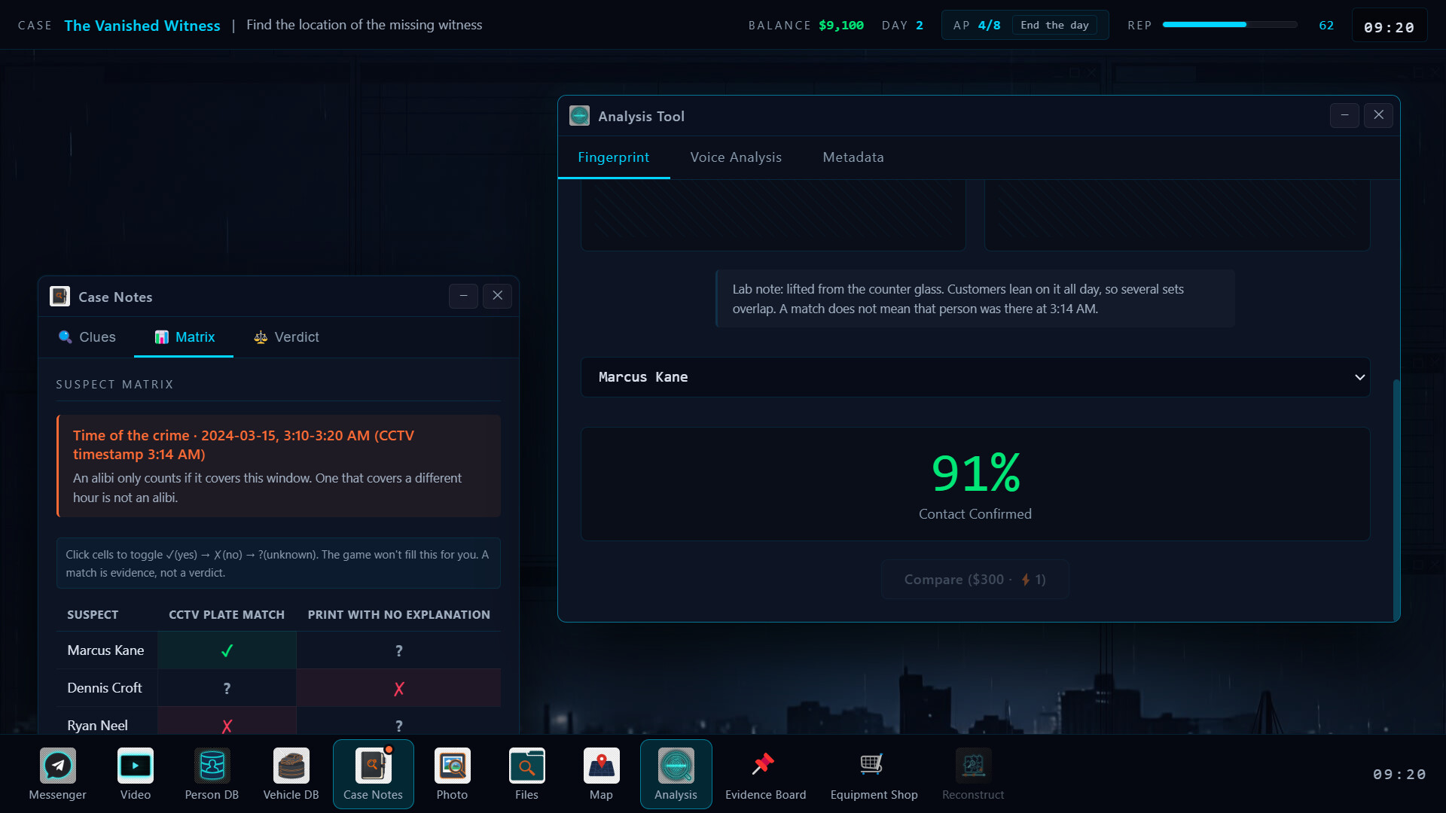Click the REP progress bar
This screenshot has width=1446, height=813.
1229,25
